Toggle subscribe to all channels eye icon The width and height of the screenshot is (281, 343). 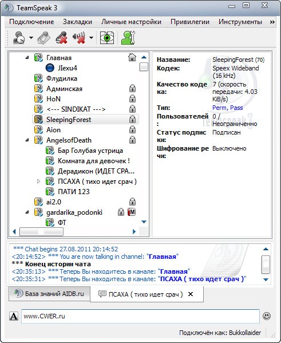click(107, 38)
